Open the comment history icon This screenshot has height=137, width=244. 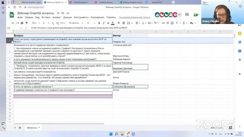(187, 14)
